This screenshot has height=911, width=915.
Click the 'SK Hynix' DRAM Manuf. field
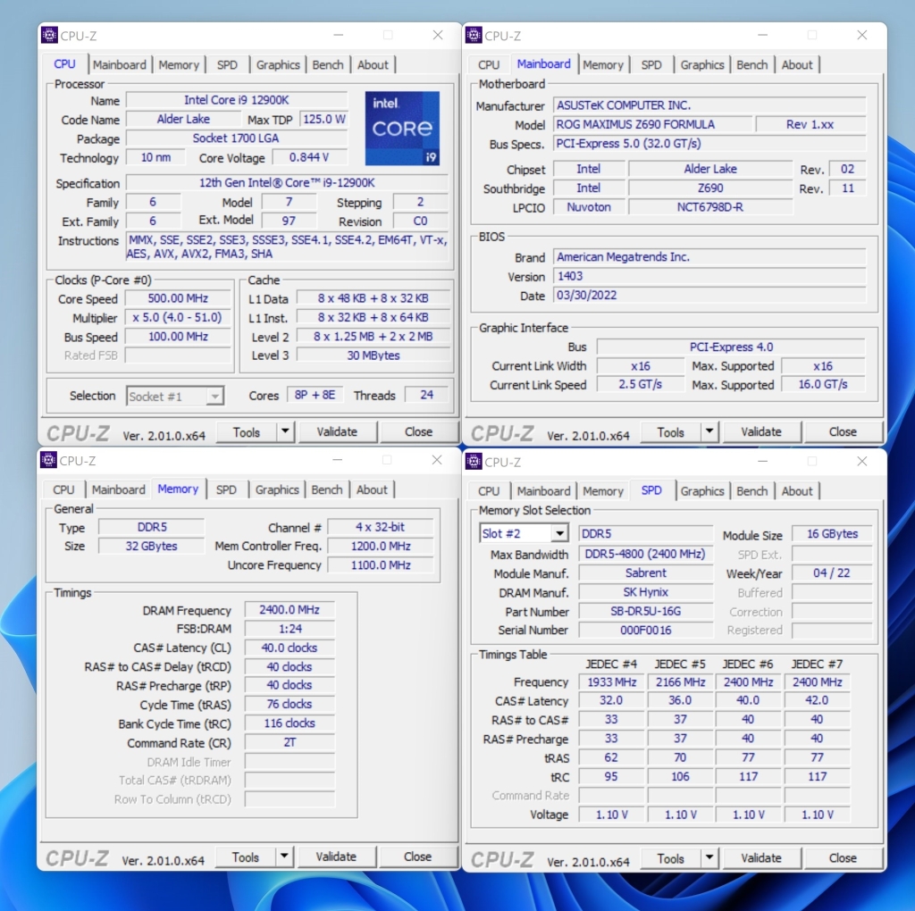[x=645, y=592]
